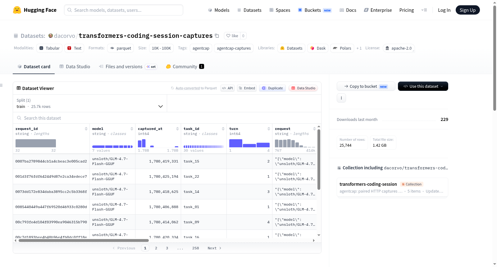Click the table vertical scrollbar
This screenshot has width=497, height=267.
pyautogui.click(x=319, y=159)
